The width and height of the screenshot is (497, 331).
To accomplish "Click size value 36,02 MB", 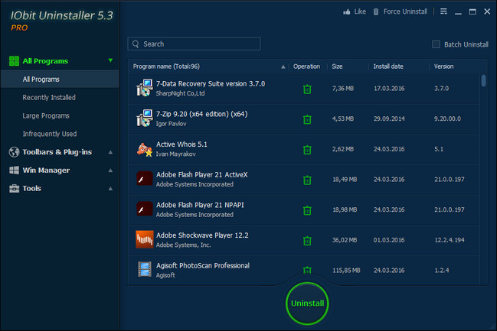I will pyautogui.click(x=345, y=240).
